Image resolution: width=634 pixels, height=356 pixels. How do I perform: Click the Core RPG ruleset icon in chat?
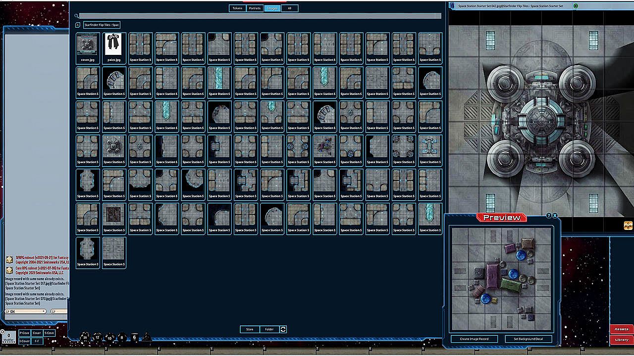(x=9, y=270)
